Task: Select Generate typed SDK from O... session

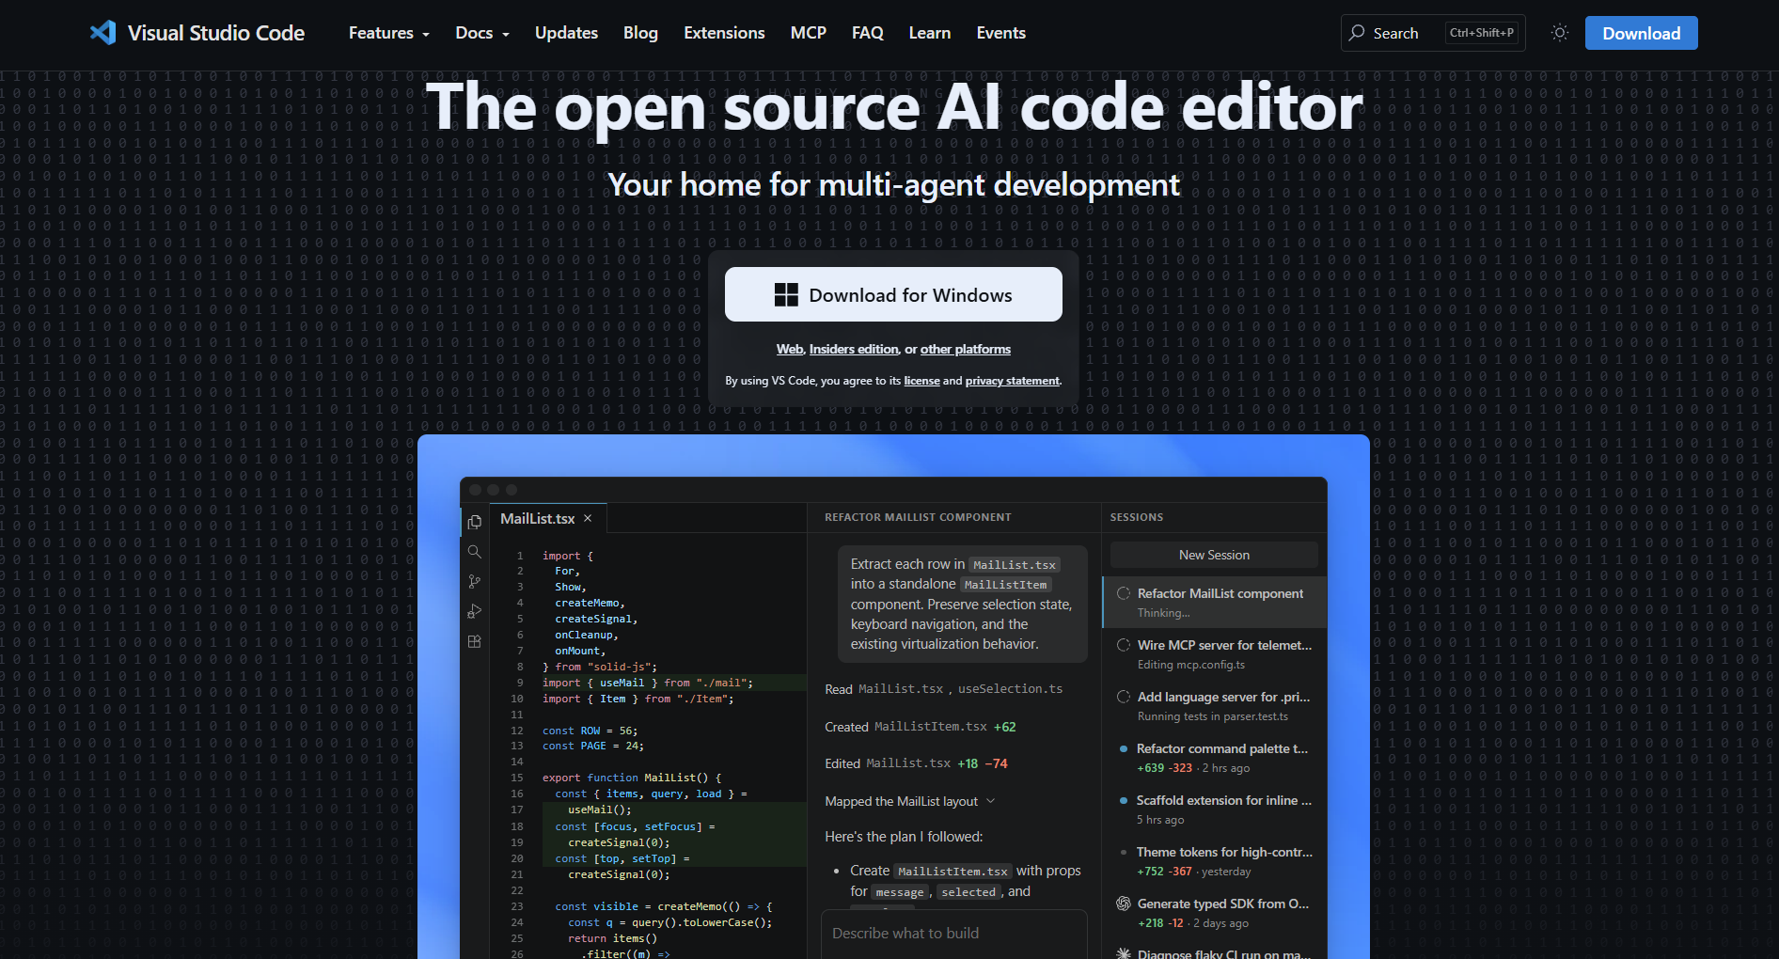Action: click(1214, 912)
